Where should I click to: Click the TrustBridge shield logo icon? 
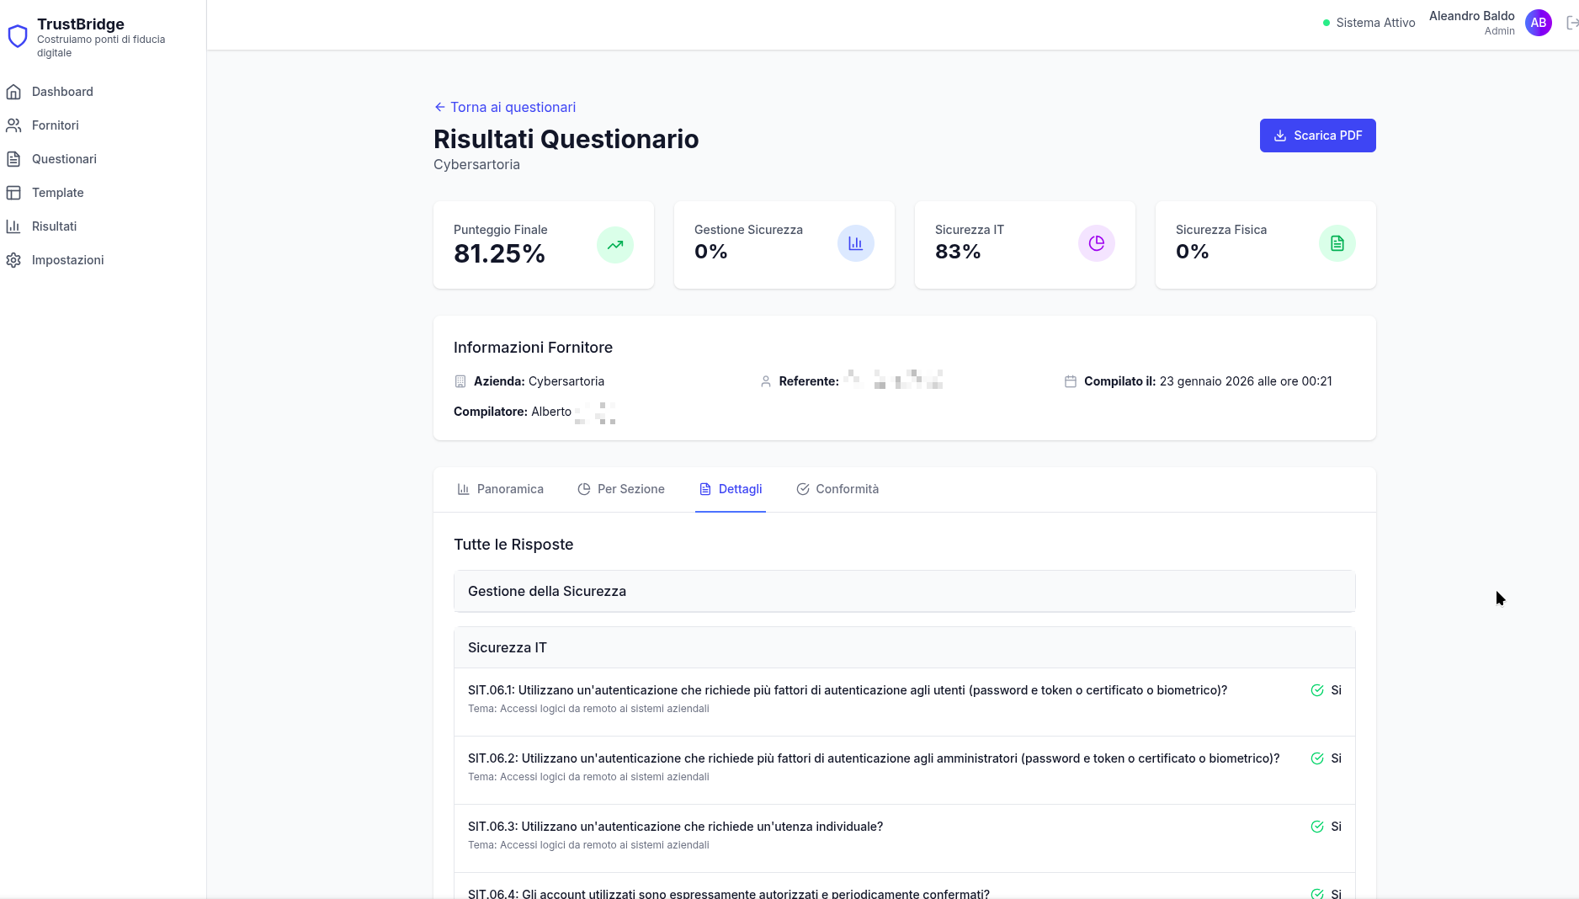tap(18, 36)
